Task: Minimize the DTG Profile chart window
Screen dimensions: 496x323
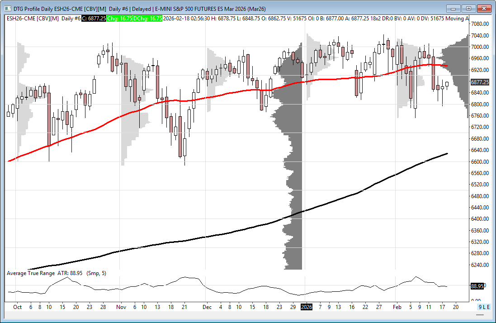Action: [453, 8]
